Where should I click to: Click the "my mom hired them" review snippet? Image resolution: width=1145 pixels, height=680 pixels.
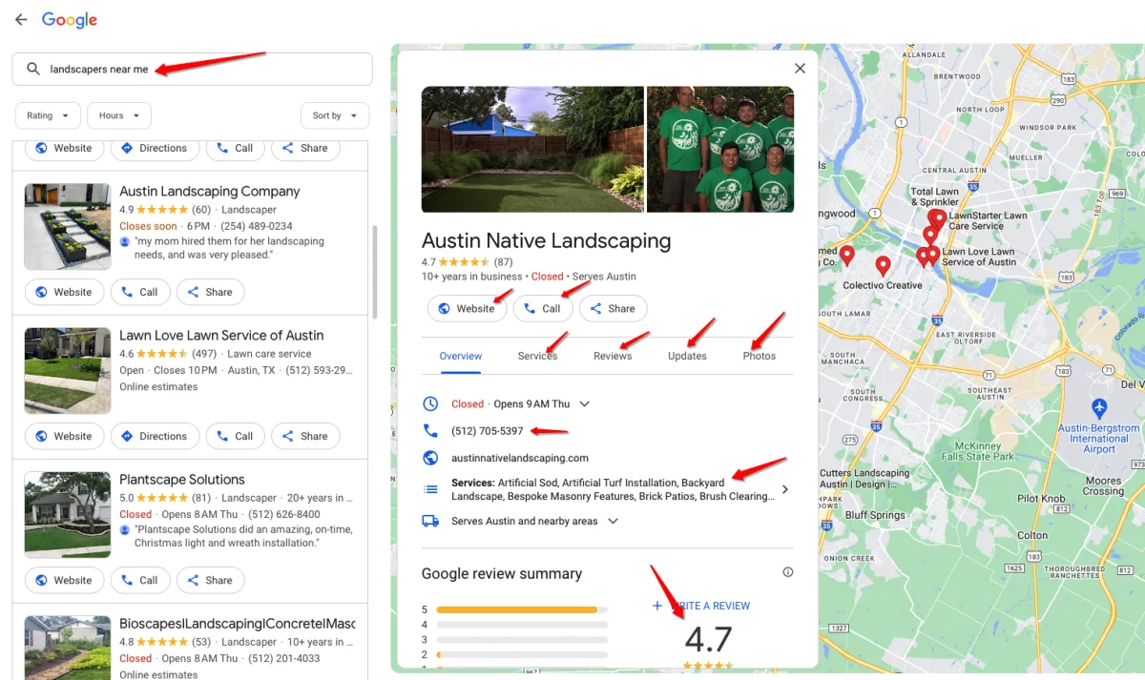click(229, 248)
